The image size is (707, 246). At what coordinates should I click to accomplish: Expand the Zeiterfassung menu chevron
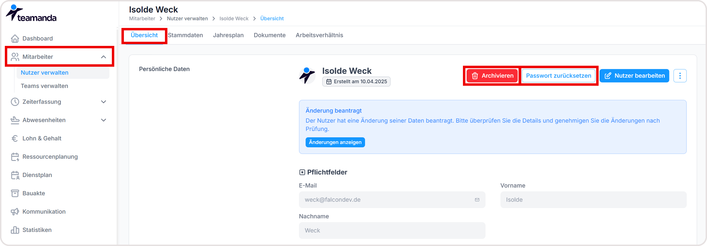click(x=104, y=102)
